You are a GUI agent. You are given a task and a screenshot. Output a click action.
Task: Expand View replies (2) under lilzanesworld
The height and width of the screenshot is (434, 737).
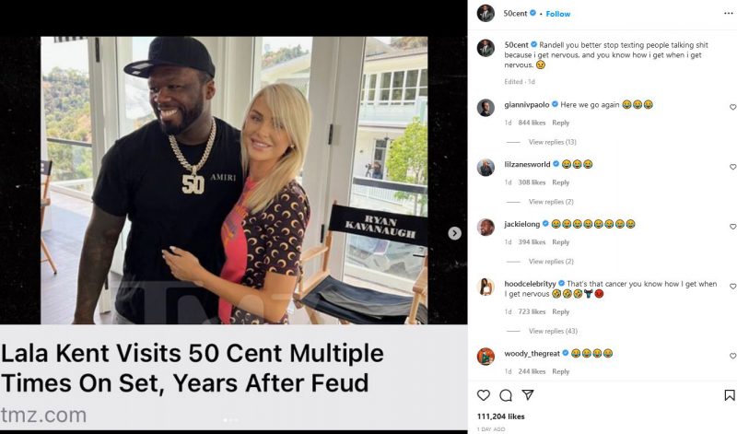tap(551, 202)
